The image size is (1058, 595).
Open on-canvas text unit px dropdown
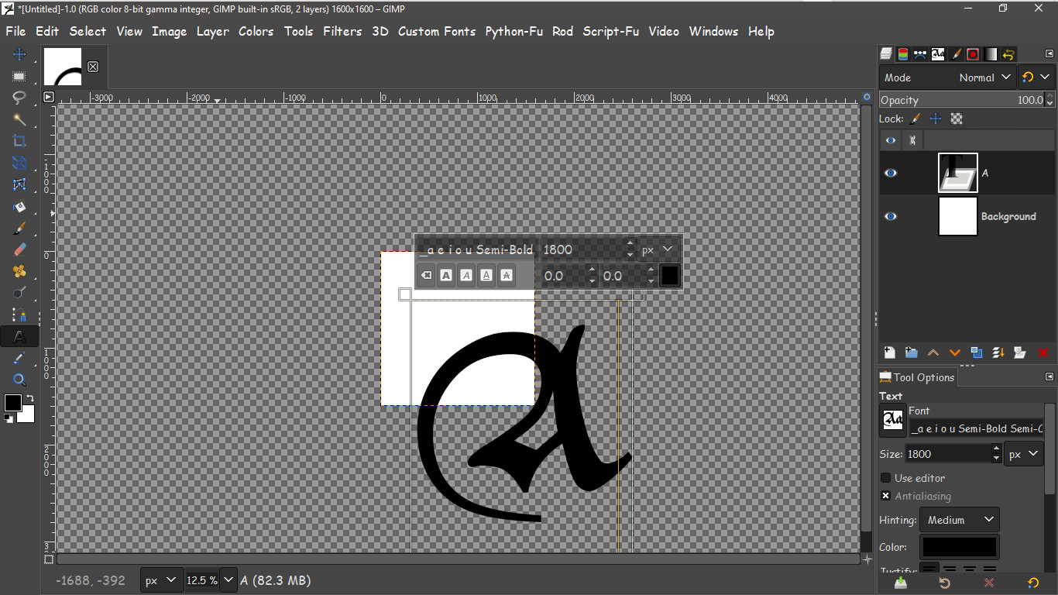[x=659, y=249]
